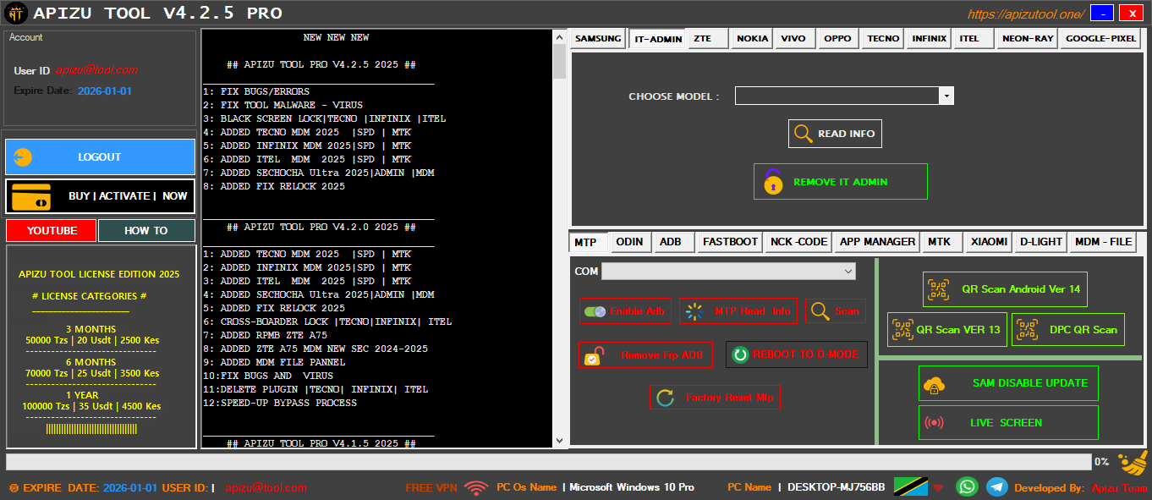Viewport: 1152px width, 500px height.
Task: Click the progress bar at 0%
Action: [548, 462]
